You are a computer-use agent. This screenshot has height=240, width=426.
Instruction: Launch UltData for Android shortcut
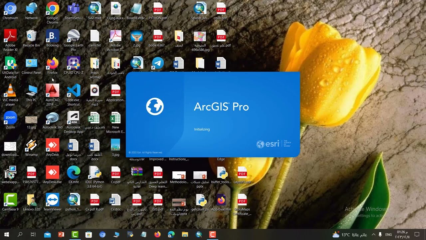10,68
